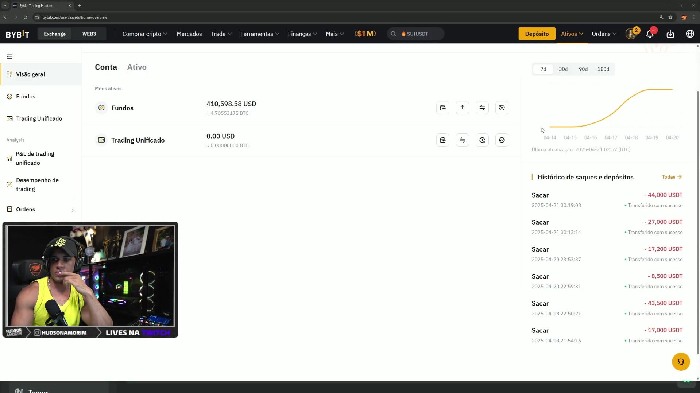Open the Mercados menu item

(189, 34)
